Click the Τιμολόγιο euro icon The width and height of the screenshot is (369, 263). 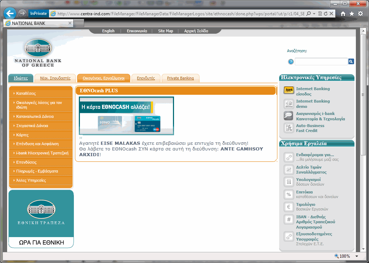coord(289,207)
